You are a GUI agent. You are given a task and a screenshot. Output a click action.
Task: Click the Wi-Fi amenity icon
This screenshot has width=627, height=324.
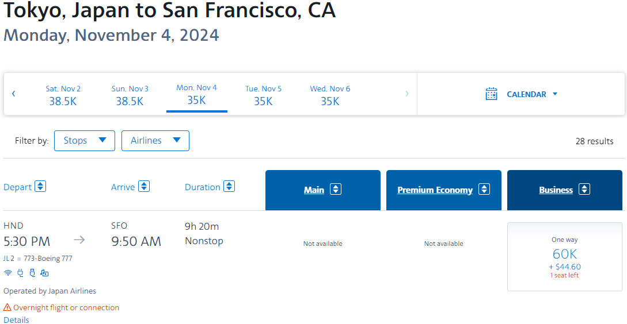coord(7,273)
